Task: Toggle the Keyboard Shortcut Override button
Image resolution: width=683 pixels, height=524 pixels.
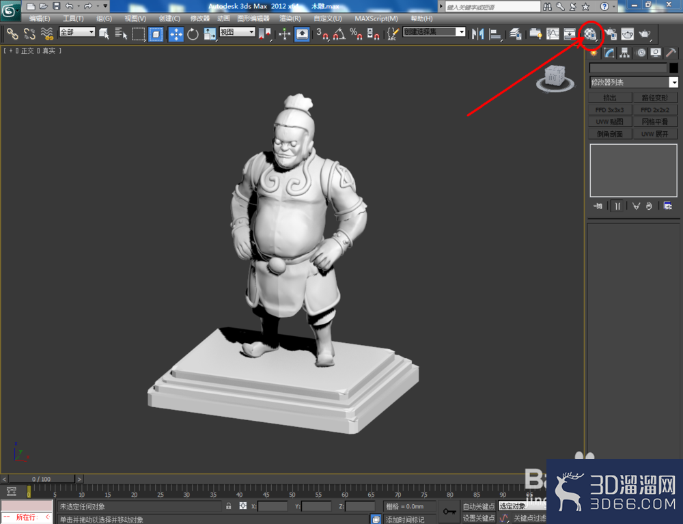Action: click(302, 34)
